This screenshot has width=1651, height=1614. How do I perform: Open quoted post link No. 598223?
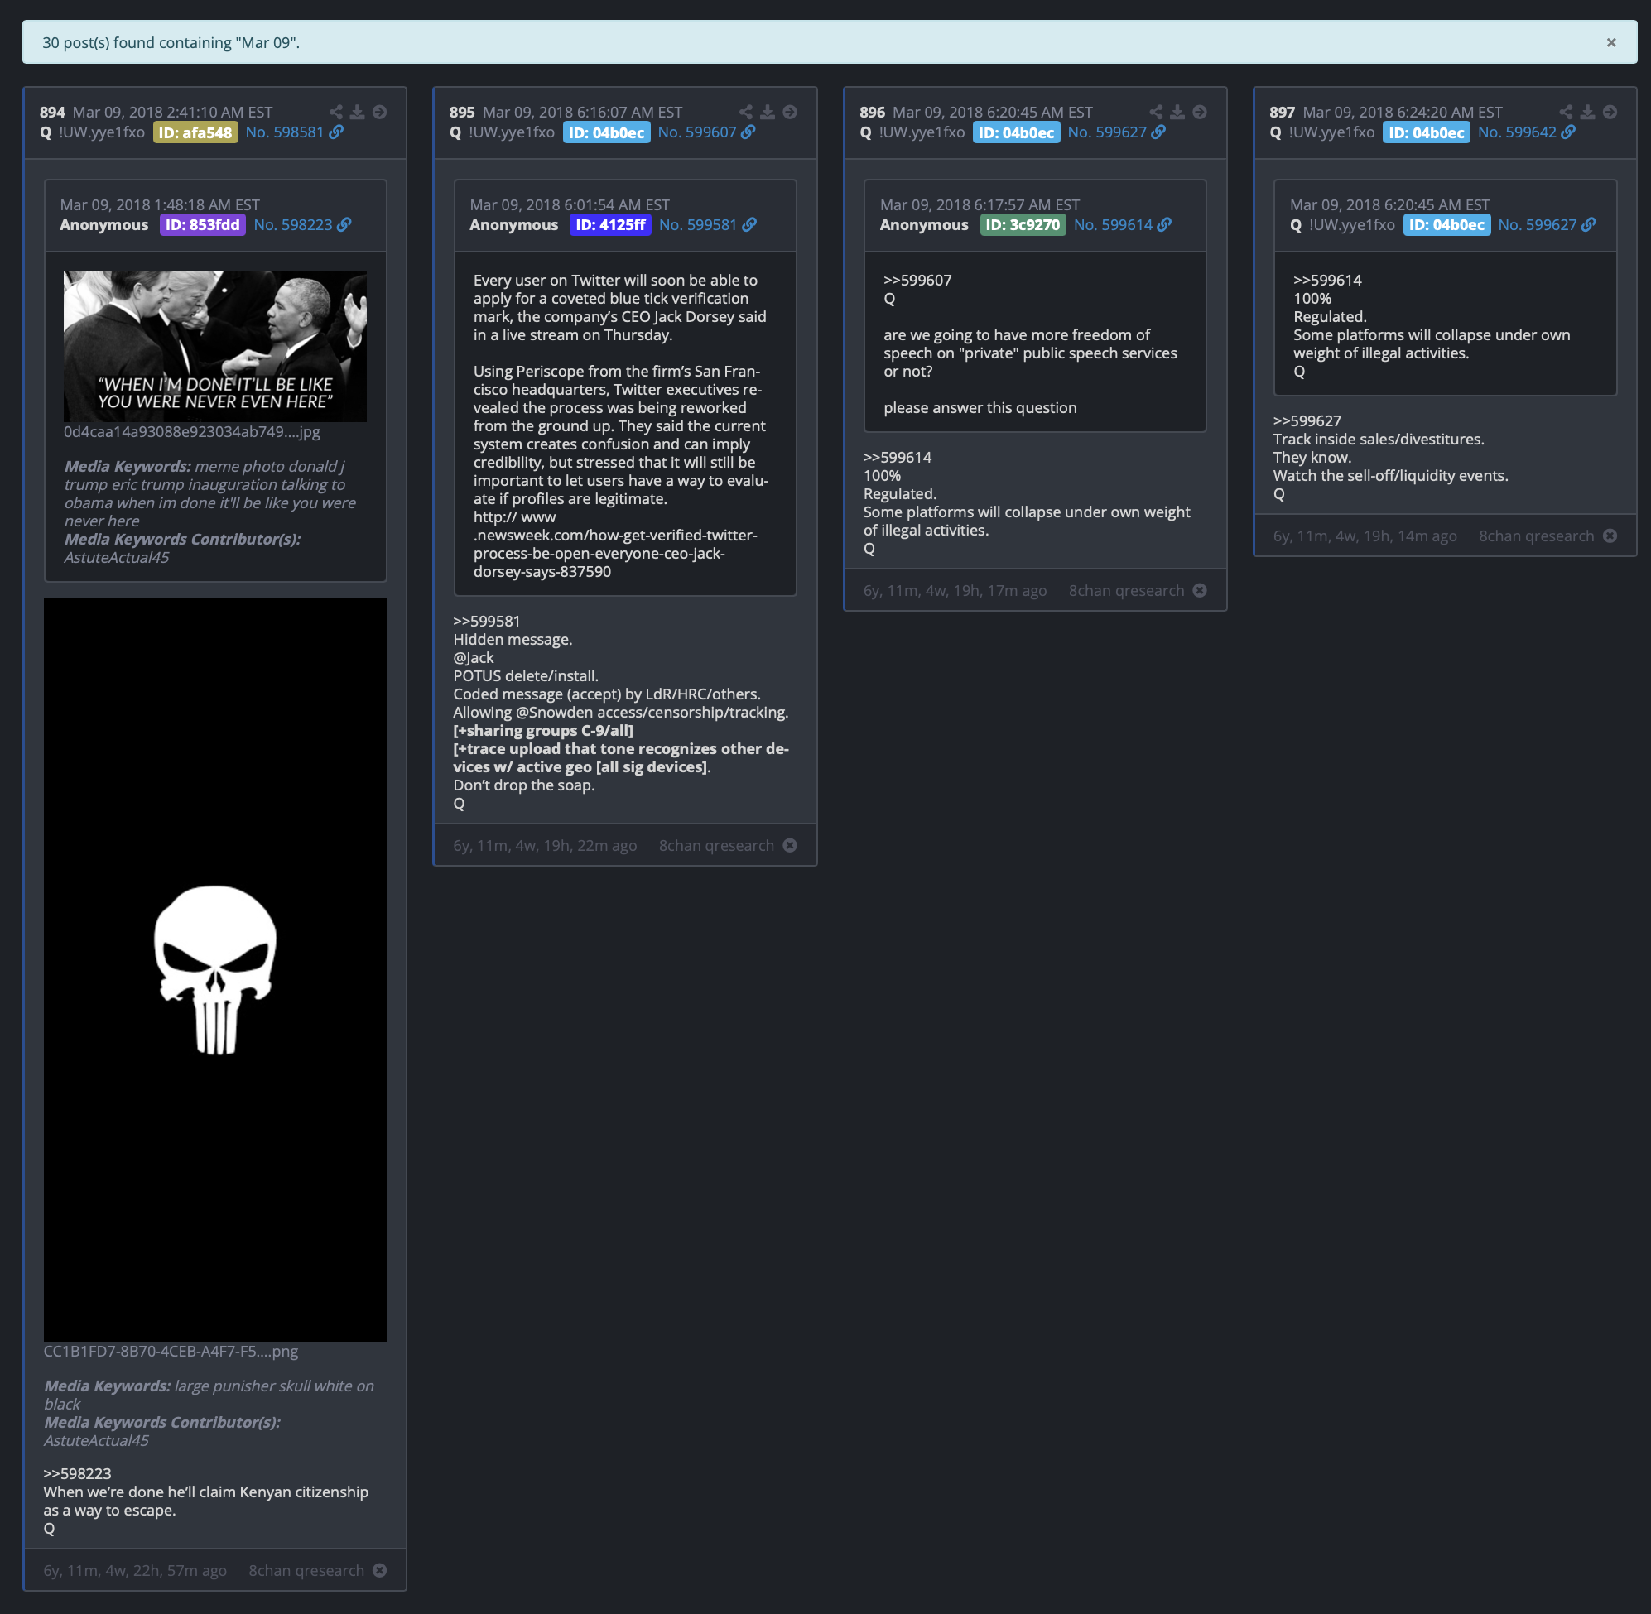tap(293, 224)
